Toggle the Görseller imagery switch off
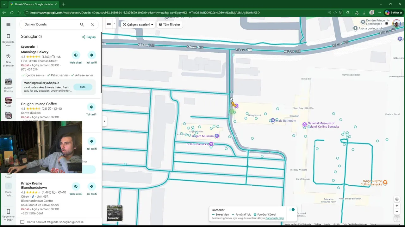The height and width of the screenshot is (227, 405). 291,210
